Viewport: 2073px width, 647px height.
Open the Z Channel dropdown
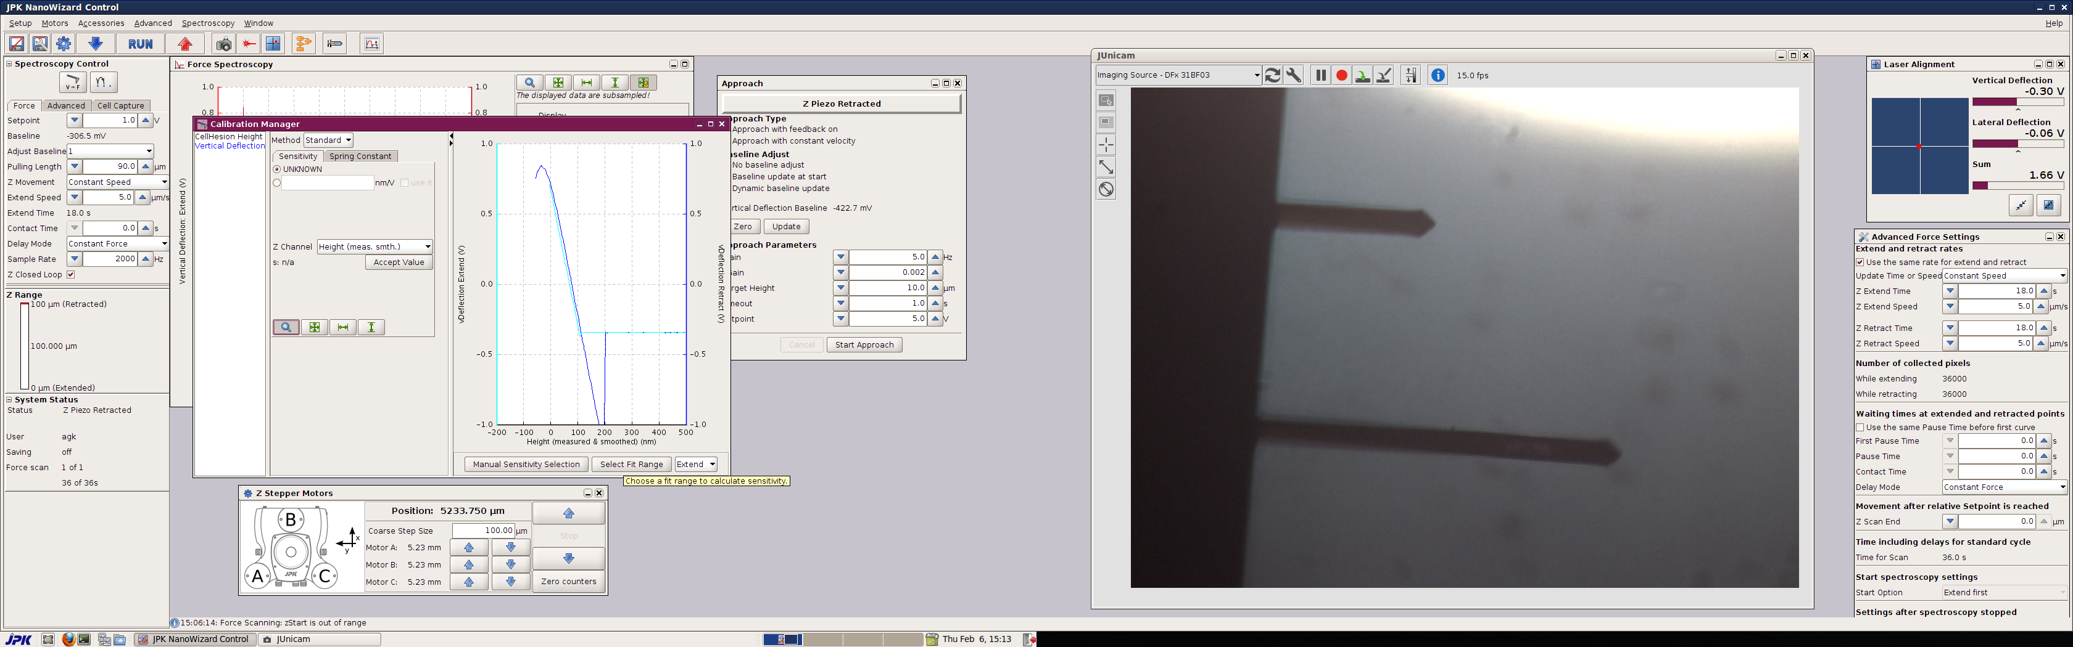pyautogui.click(x=375, y=246)
